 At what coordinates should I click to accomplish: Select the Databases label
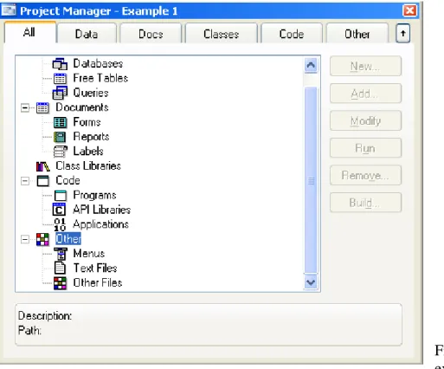pos(98,63)
